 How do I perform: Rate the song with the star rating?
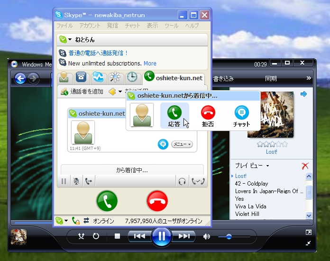pyautogui.click(x=272, y=144)
